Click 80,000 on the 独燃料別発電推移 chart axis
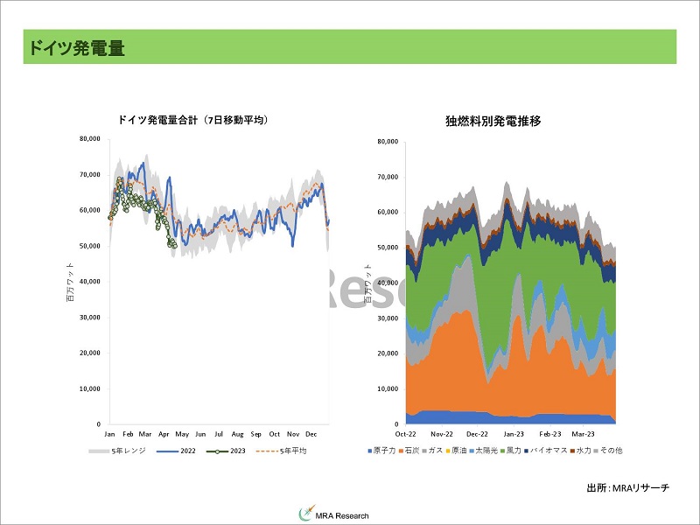This screenshot has width=700, height=525. pos(388,142)
